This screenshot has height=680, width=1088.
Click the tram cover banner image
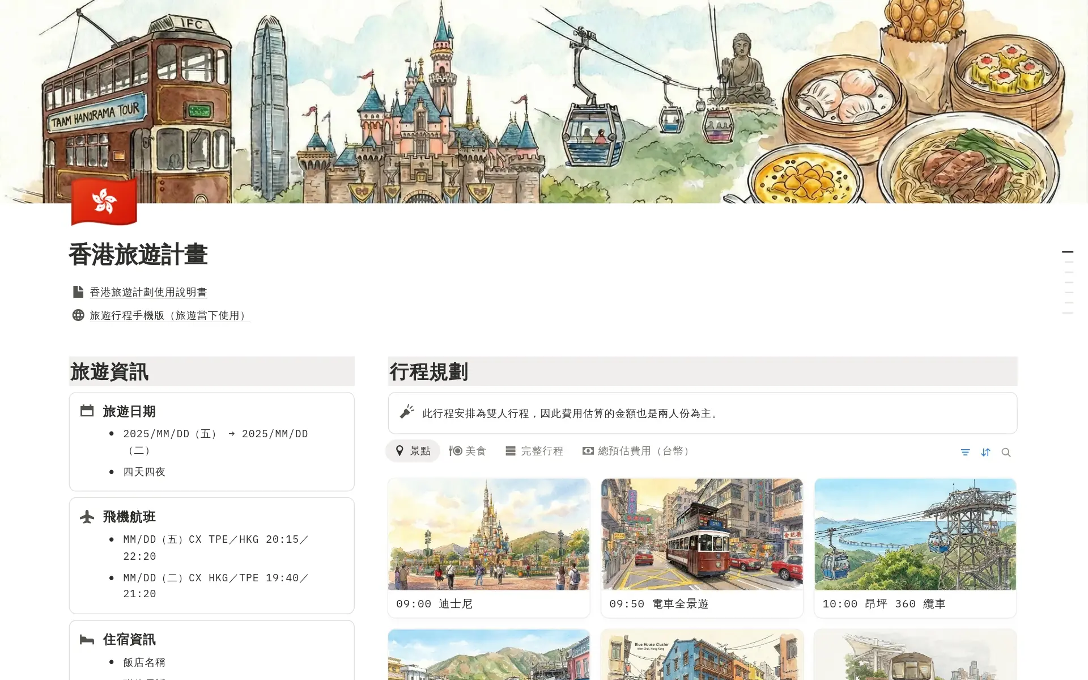coord(544,102)
